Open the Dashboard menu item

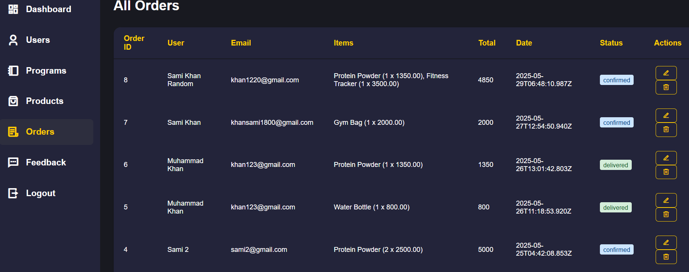(49, 9)
